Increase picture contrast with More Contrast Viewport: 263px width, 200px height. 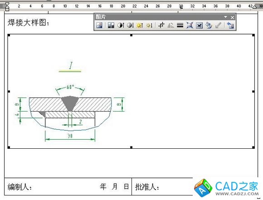[121, 25]
